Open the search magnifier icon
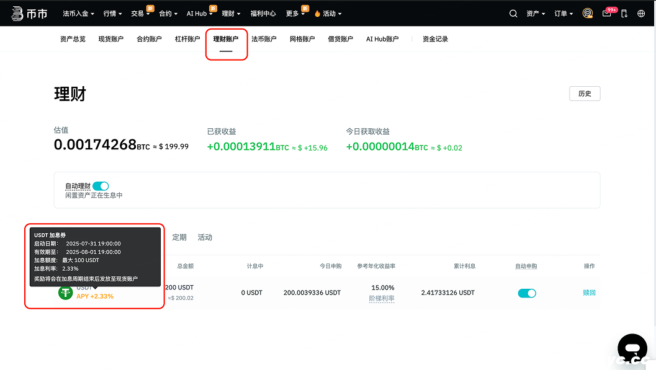 [x=513, y=14]
